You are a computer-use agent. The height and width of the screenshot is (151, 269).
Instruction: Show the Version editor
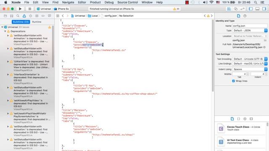[x=243, y=9]
